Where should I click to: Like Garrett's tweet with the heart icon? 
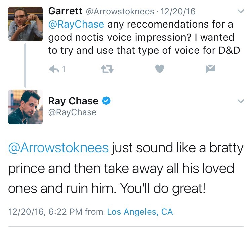click(x=160, y=69)
